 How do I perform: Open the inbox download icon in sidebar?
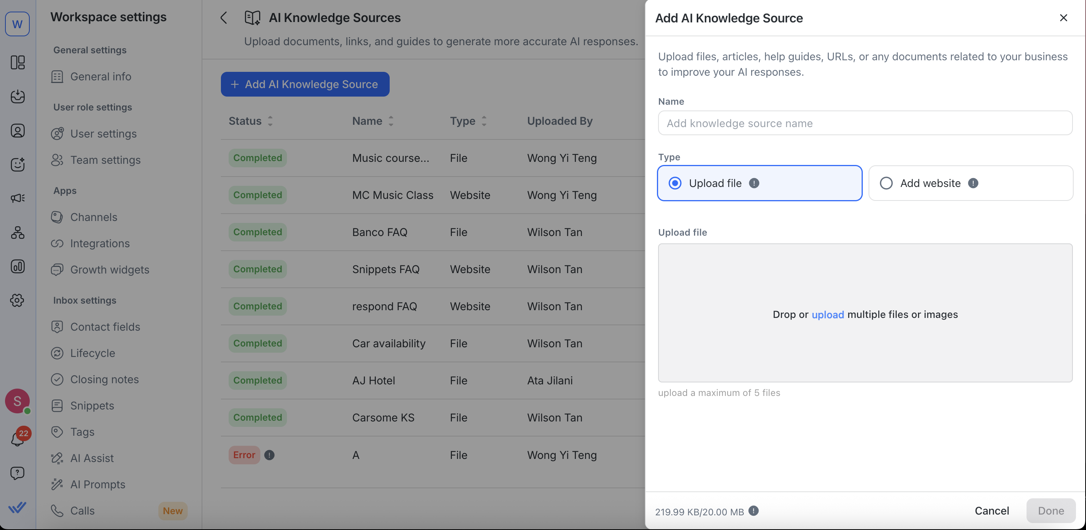(17, 97)
